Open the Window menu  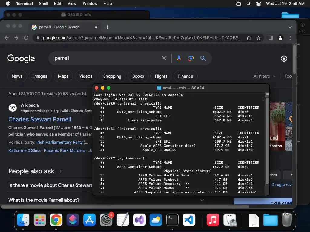tap(90, 4)
